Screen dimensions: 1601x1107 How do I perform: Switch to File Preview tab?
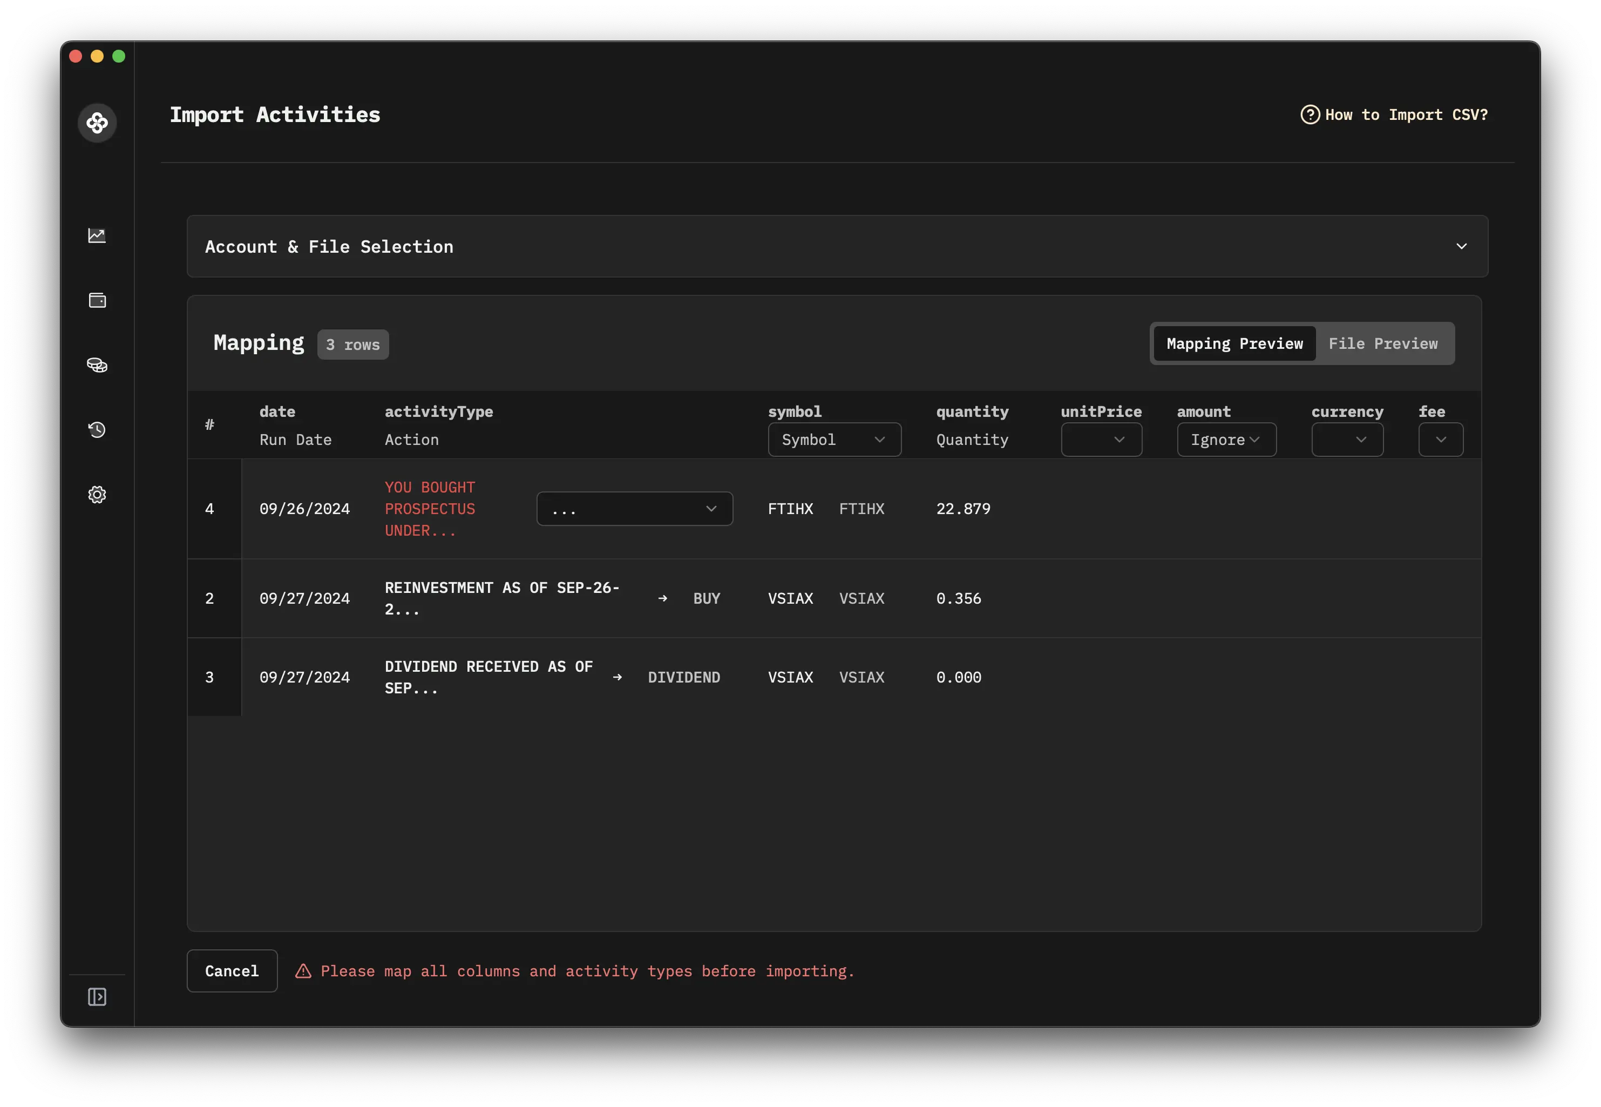point(1382,343)
